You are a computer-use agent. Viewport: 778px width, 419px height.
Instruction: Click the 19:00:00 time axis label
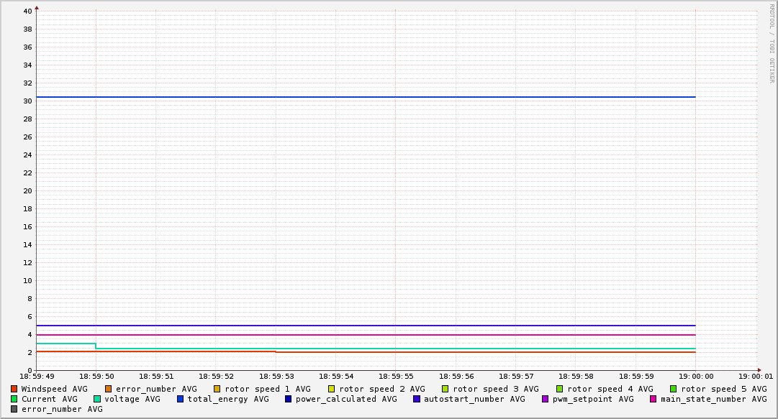click(695, 376)
